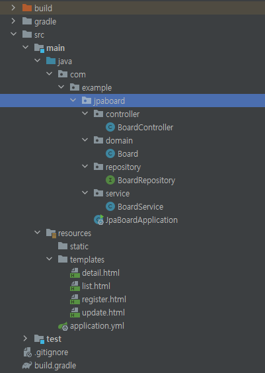Click the JpaBoardApplication Spring Boot run icon
The height and width of the screenshot is (373, 265).
click(x=99, y=220)
